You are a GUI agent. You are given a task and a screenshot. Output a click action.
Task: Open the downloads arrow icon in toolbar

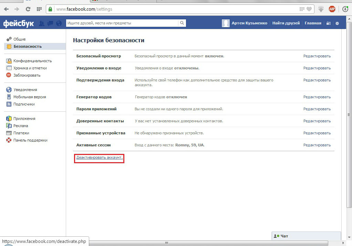point(321,9)
